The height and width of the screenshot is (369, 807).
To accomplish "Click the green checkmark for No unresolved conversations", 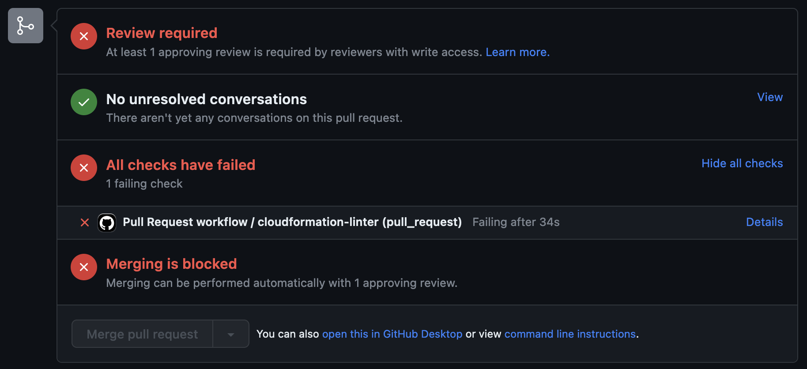I will [83, 102].
